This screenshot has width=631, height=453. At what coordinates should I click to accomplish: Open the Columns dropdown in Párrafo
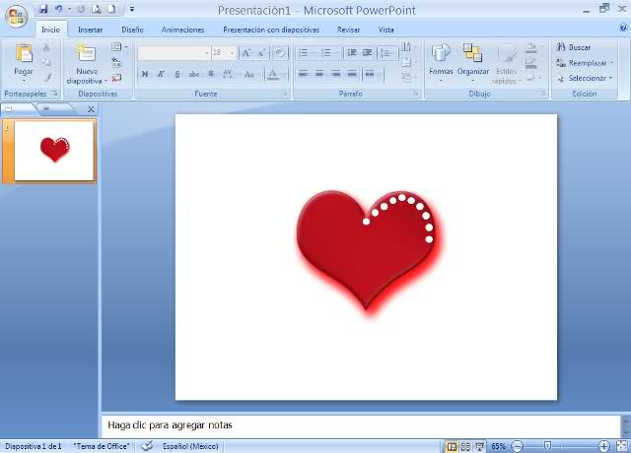point(373,74)
